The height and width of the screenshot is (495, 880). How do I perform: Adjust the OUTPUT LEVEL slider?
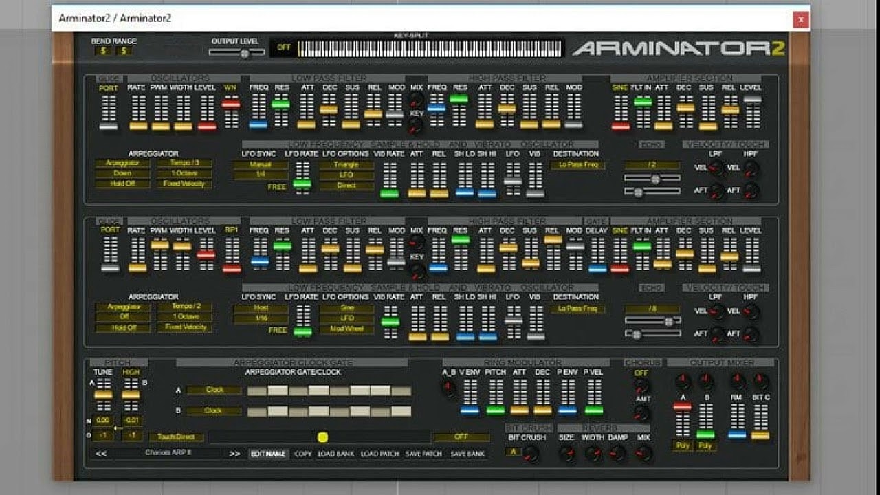[x=238, y=52]
